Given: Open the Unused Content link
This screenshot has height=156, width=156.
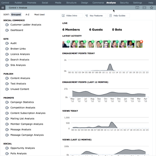Looking at the screenshot, I should click(20, 89).
